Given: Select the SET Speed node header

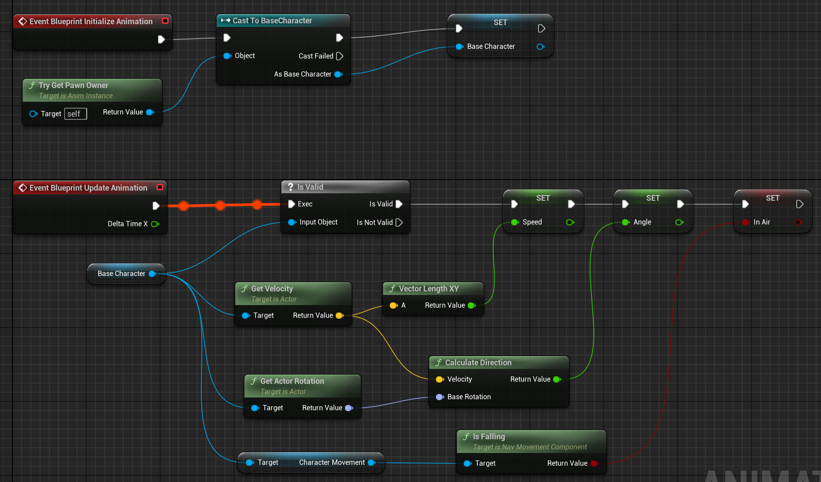Looking at the screenshot, I should click(543, 198).
